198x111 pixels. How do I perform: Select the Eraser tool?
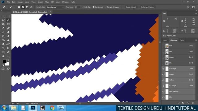8,36
